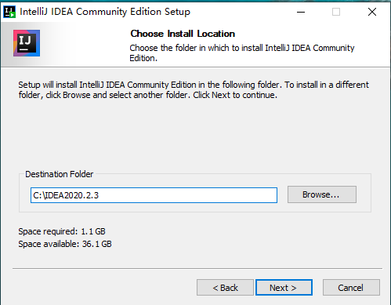This screenshot has height=305, width=391.
Task: Click the horizontal separator above the navigation buttons
Action: pyautogui.click(x=197, y=268)
